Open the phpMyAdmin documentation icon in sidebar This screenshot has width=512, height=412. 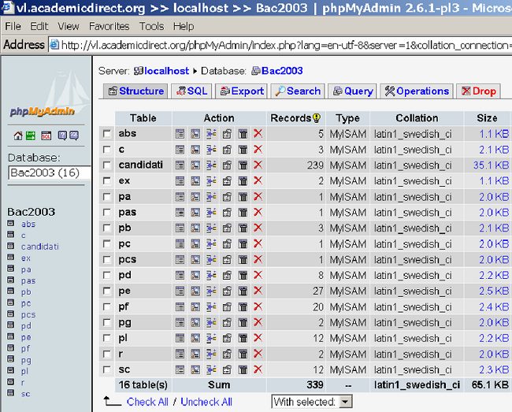62,135
